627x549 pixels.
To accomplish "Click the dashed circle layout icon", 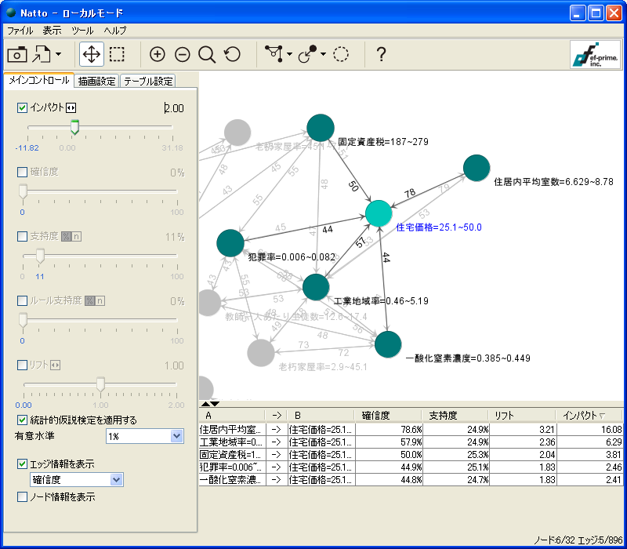I will 341,54.
